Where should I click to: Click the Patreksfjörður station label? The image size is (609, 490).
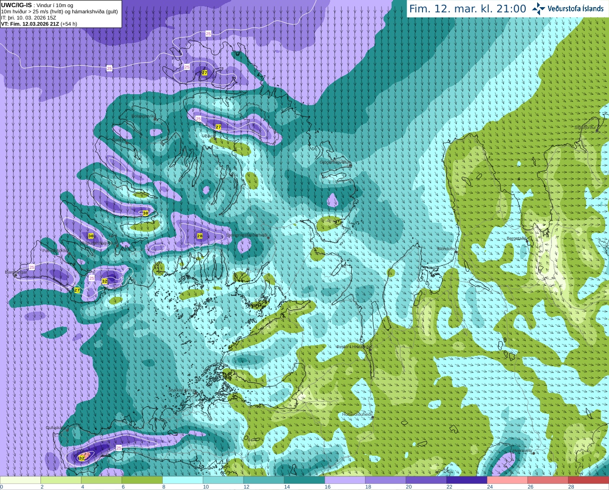tap(56, 251)
